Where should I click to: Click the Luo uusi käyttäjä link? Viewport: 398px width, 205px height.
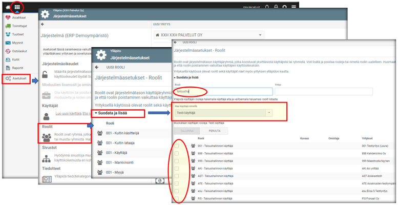pyautogui.click(x=68, y=113)
